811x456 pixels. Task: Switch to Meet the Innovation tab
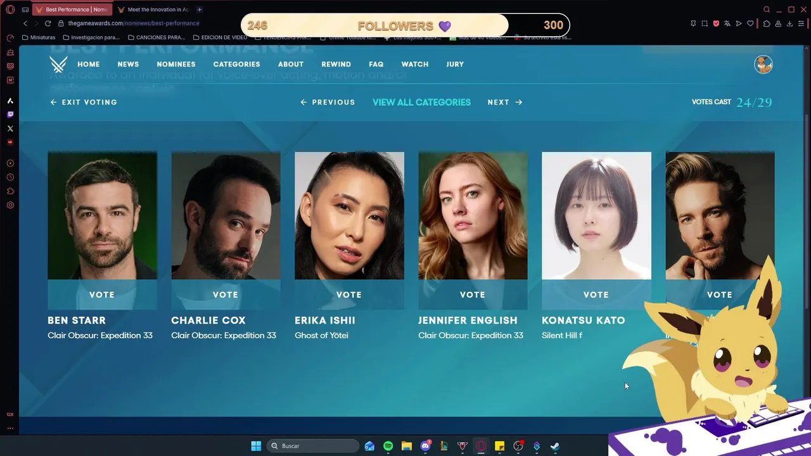tap(153, 9)
